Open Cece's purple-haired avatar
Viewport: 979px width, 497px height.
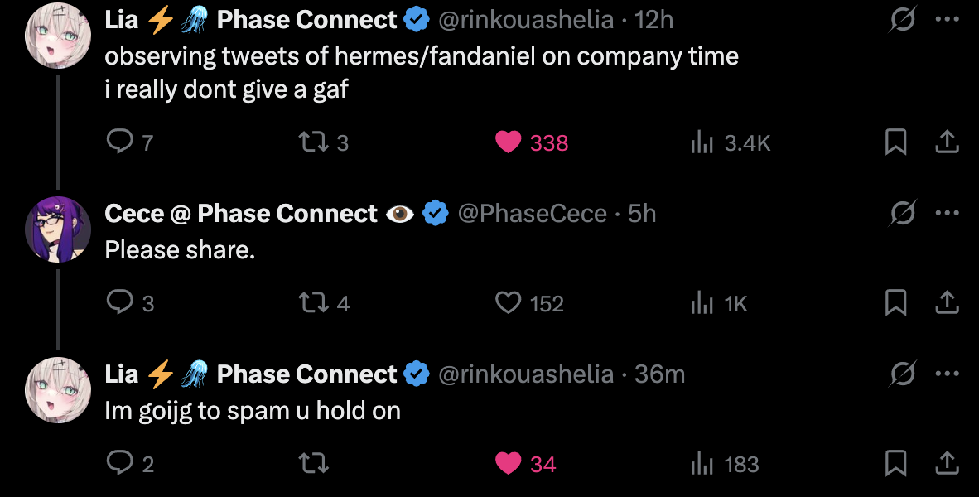tap(58, 229)
